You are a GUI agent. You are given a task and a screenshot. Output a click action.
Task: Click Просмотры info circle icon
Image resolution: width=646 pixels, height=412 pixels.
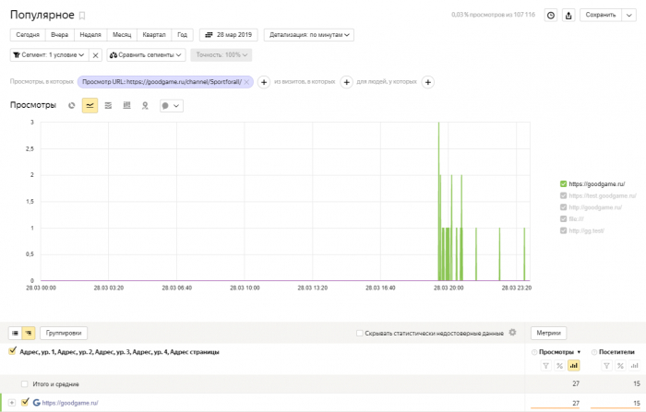tap(534, 352)
